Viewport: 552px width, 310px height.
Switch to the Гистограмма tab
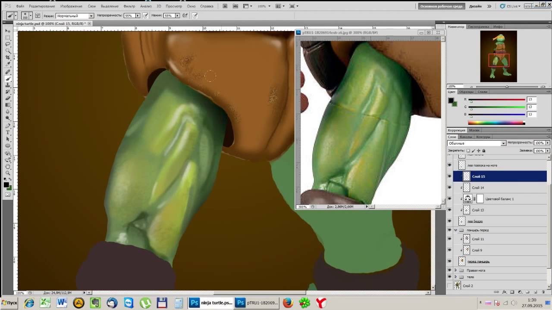(478, 27)
